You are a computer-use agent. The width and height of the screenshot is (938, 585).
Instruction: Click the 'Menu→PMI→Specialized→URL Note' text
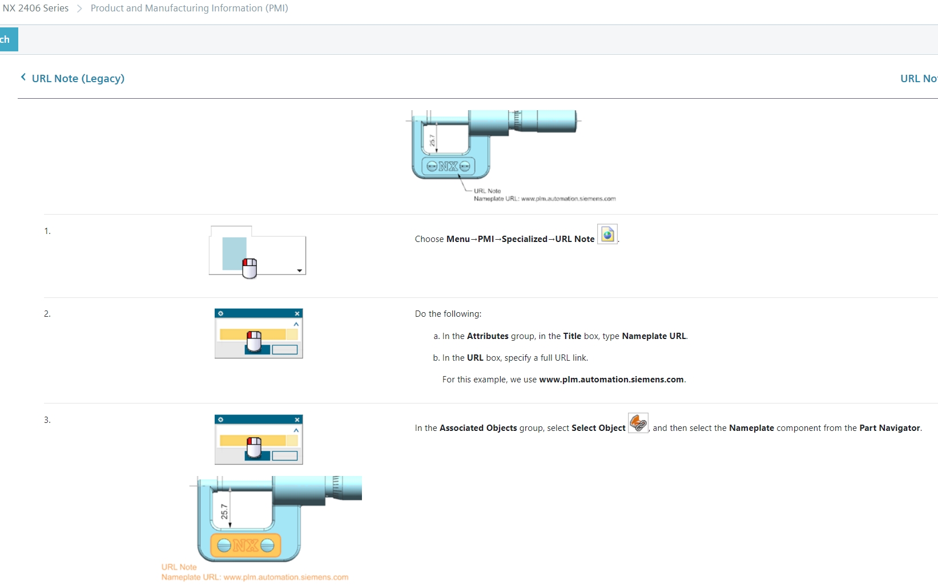pos(520,239)
